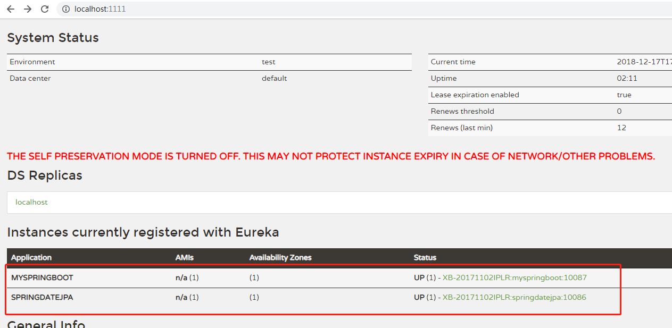Screen dimensions: 672x328
Task: Click the Lease expiration enabled label
Action: (475, 95)
